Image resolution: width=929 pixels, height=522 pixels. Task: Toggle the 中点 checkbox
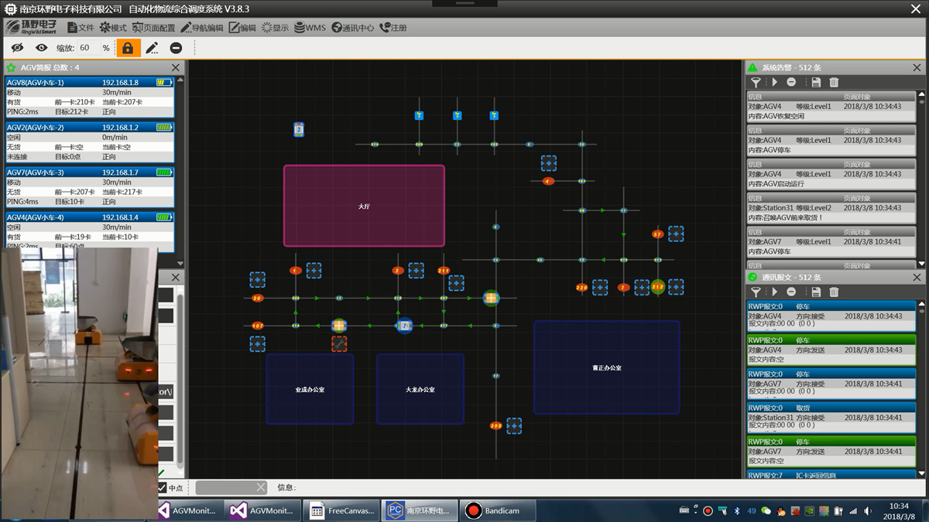(163, 487)
